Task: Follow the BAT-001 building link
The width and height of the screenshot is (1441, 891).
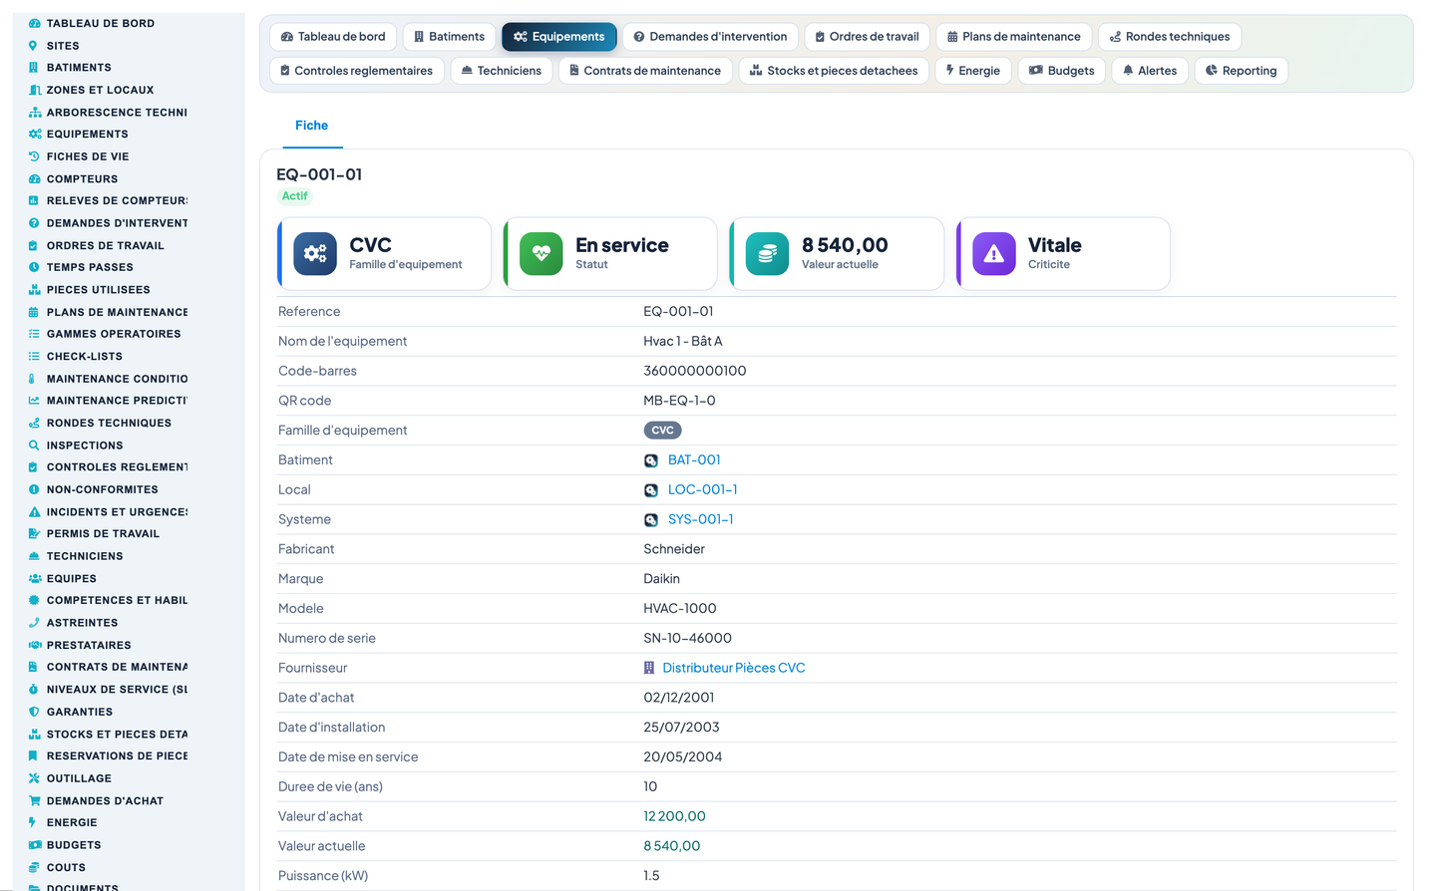Action: click(x=694, y=460)
